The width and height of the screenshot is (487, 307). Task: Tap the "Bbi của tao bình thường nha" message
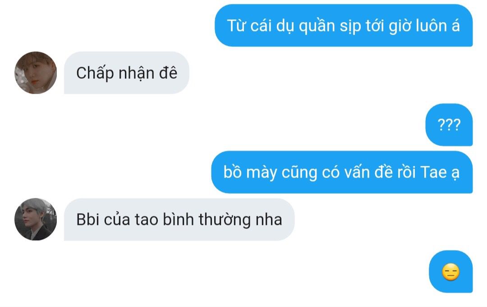coord(179,220)
